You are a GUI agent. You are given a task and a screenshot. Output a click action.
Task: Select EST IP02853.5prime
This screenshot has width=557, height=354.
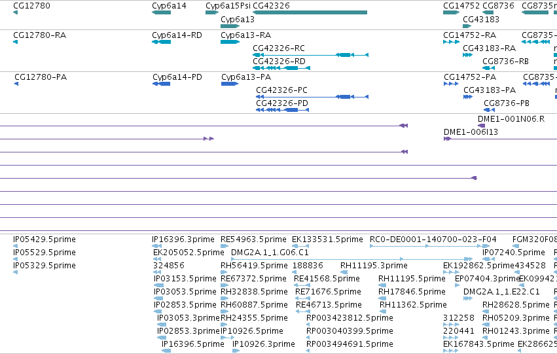[x=185, y=305]
